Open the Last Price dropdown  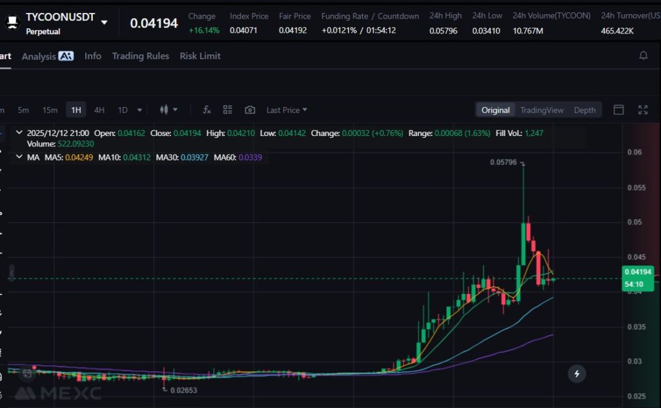click(x=287, y=110)
